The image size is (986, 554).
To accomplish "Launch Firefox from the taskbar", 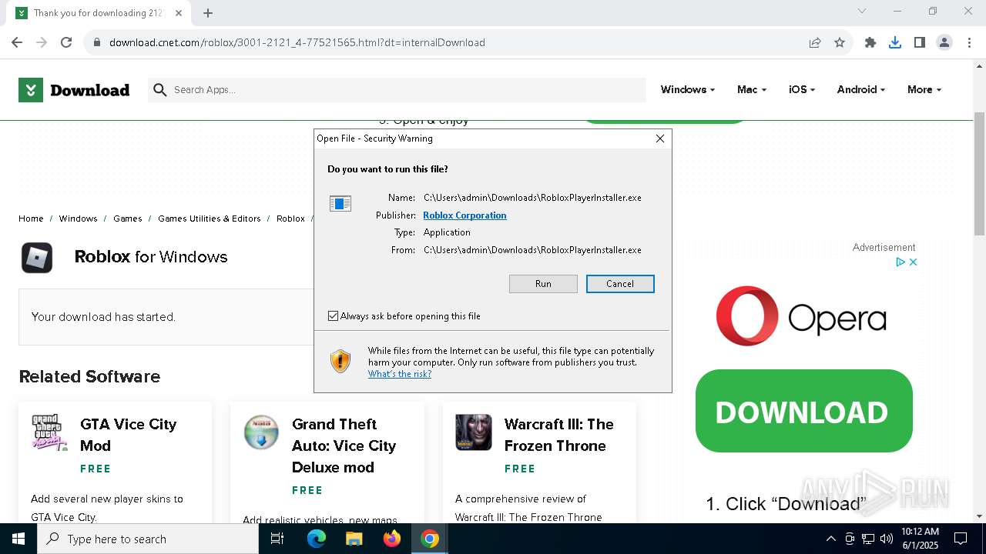I will click(391, 539).
